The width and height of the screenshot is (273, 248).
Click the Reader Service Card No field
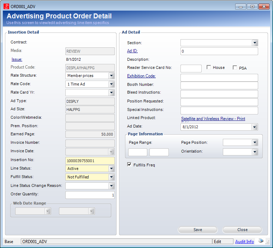191,69
